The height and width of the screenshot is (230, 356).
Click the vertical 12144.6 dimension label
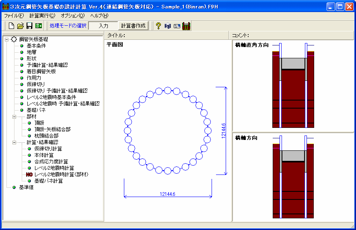click(x=224, y=131)
